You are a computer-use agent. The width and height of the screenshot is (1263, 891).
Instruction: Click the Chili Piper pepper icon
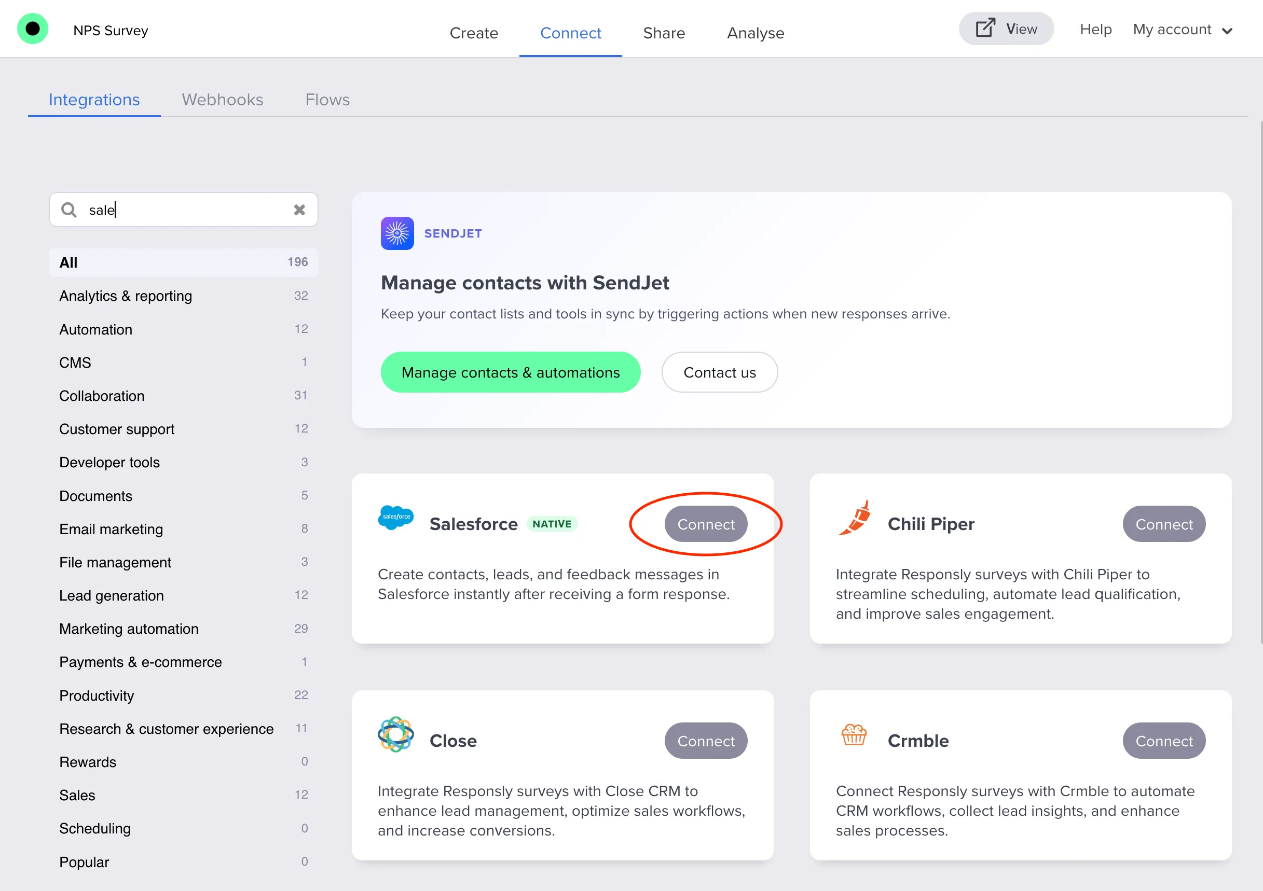click(854, 518)
